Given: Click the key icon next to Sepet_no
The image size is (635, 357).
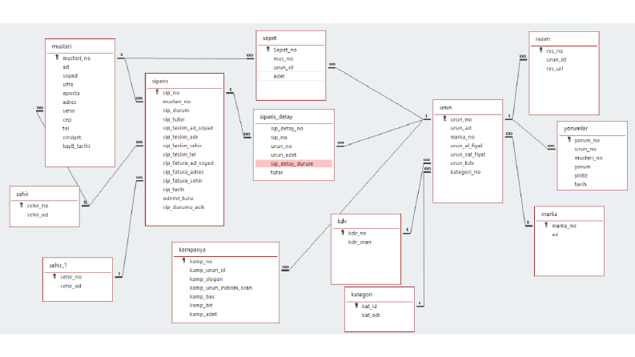Looking at the screenshot, I should [x=267, y=50].
